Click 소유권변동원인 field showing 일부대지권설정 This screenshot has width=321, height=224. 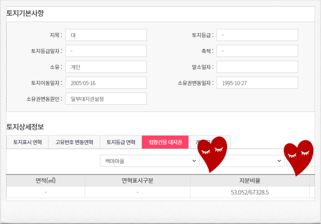[x=106, y=99]
